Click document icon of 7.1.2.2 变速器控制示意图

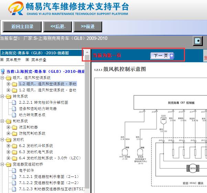tap(14, 183)
